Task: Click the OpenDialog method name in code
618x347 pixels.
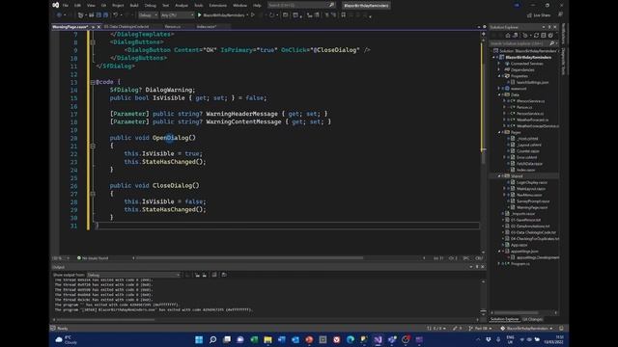Action: tap(170, 138)
